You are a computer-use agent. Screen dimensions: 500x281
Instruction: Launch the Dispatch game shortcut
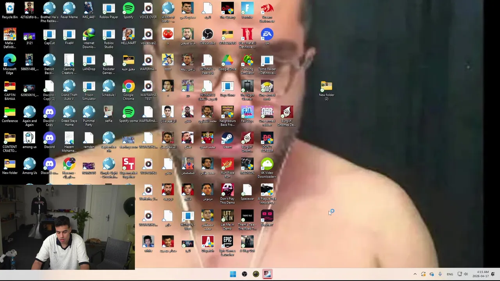207,244
